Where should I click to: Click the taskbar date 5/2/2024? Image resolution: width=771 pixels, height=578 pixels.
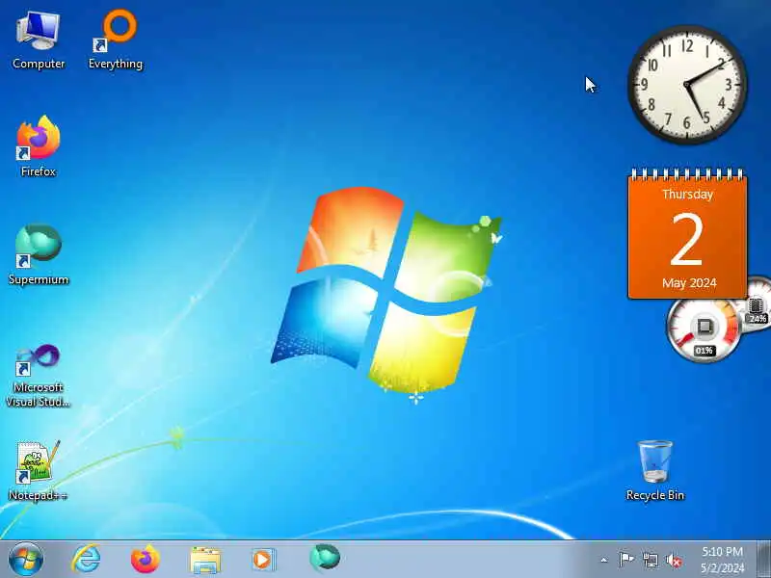[x=722, y=568]
